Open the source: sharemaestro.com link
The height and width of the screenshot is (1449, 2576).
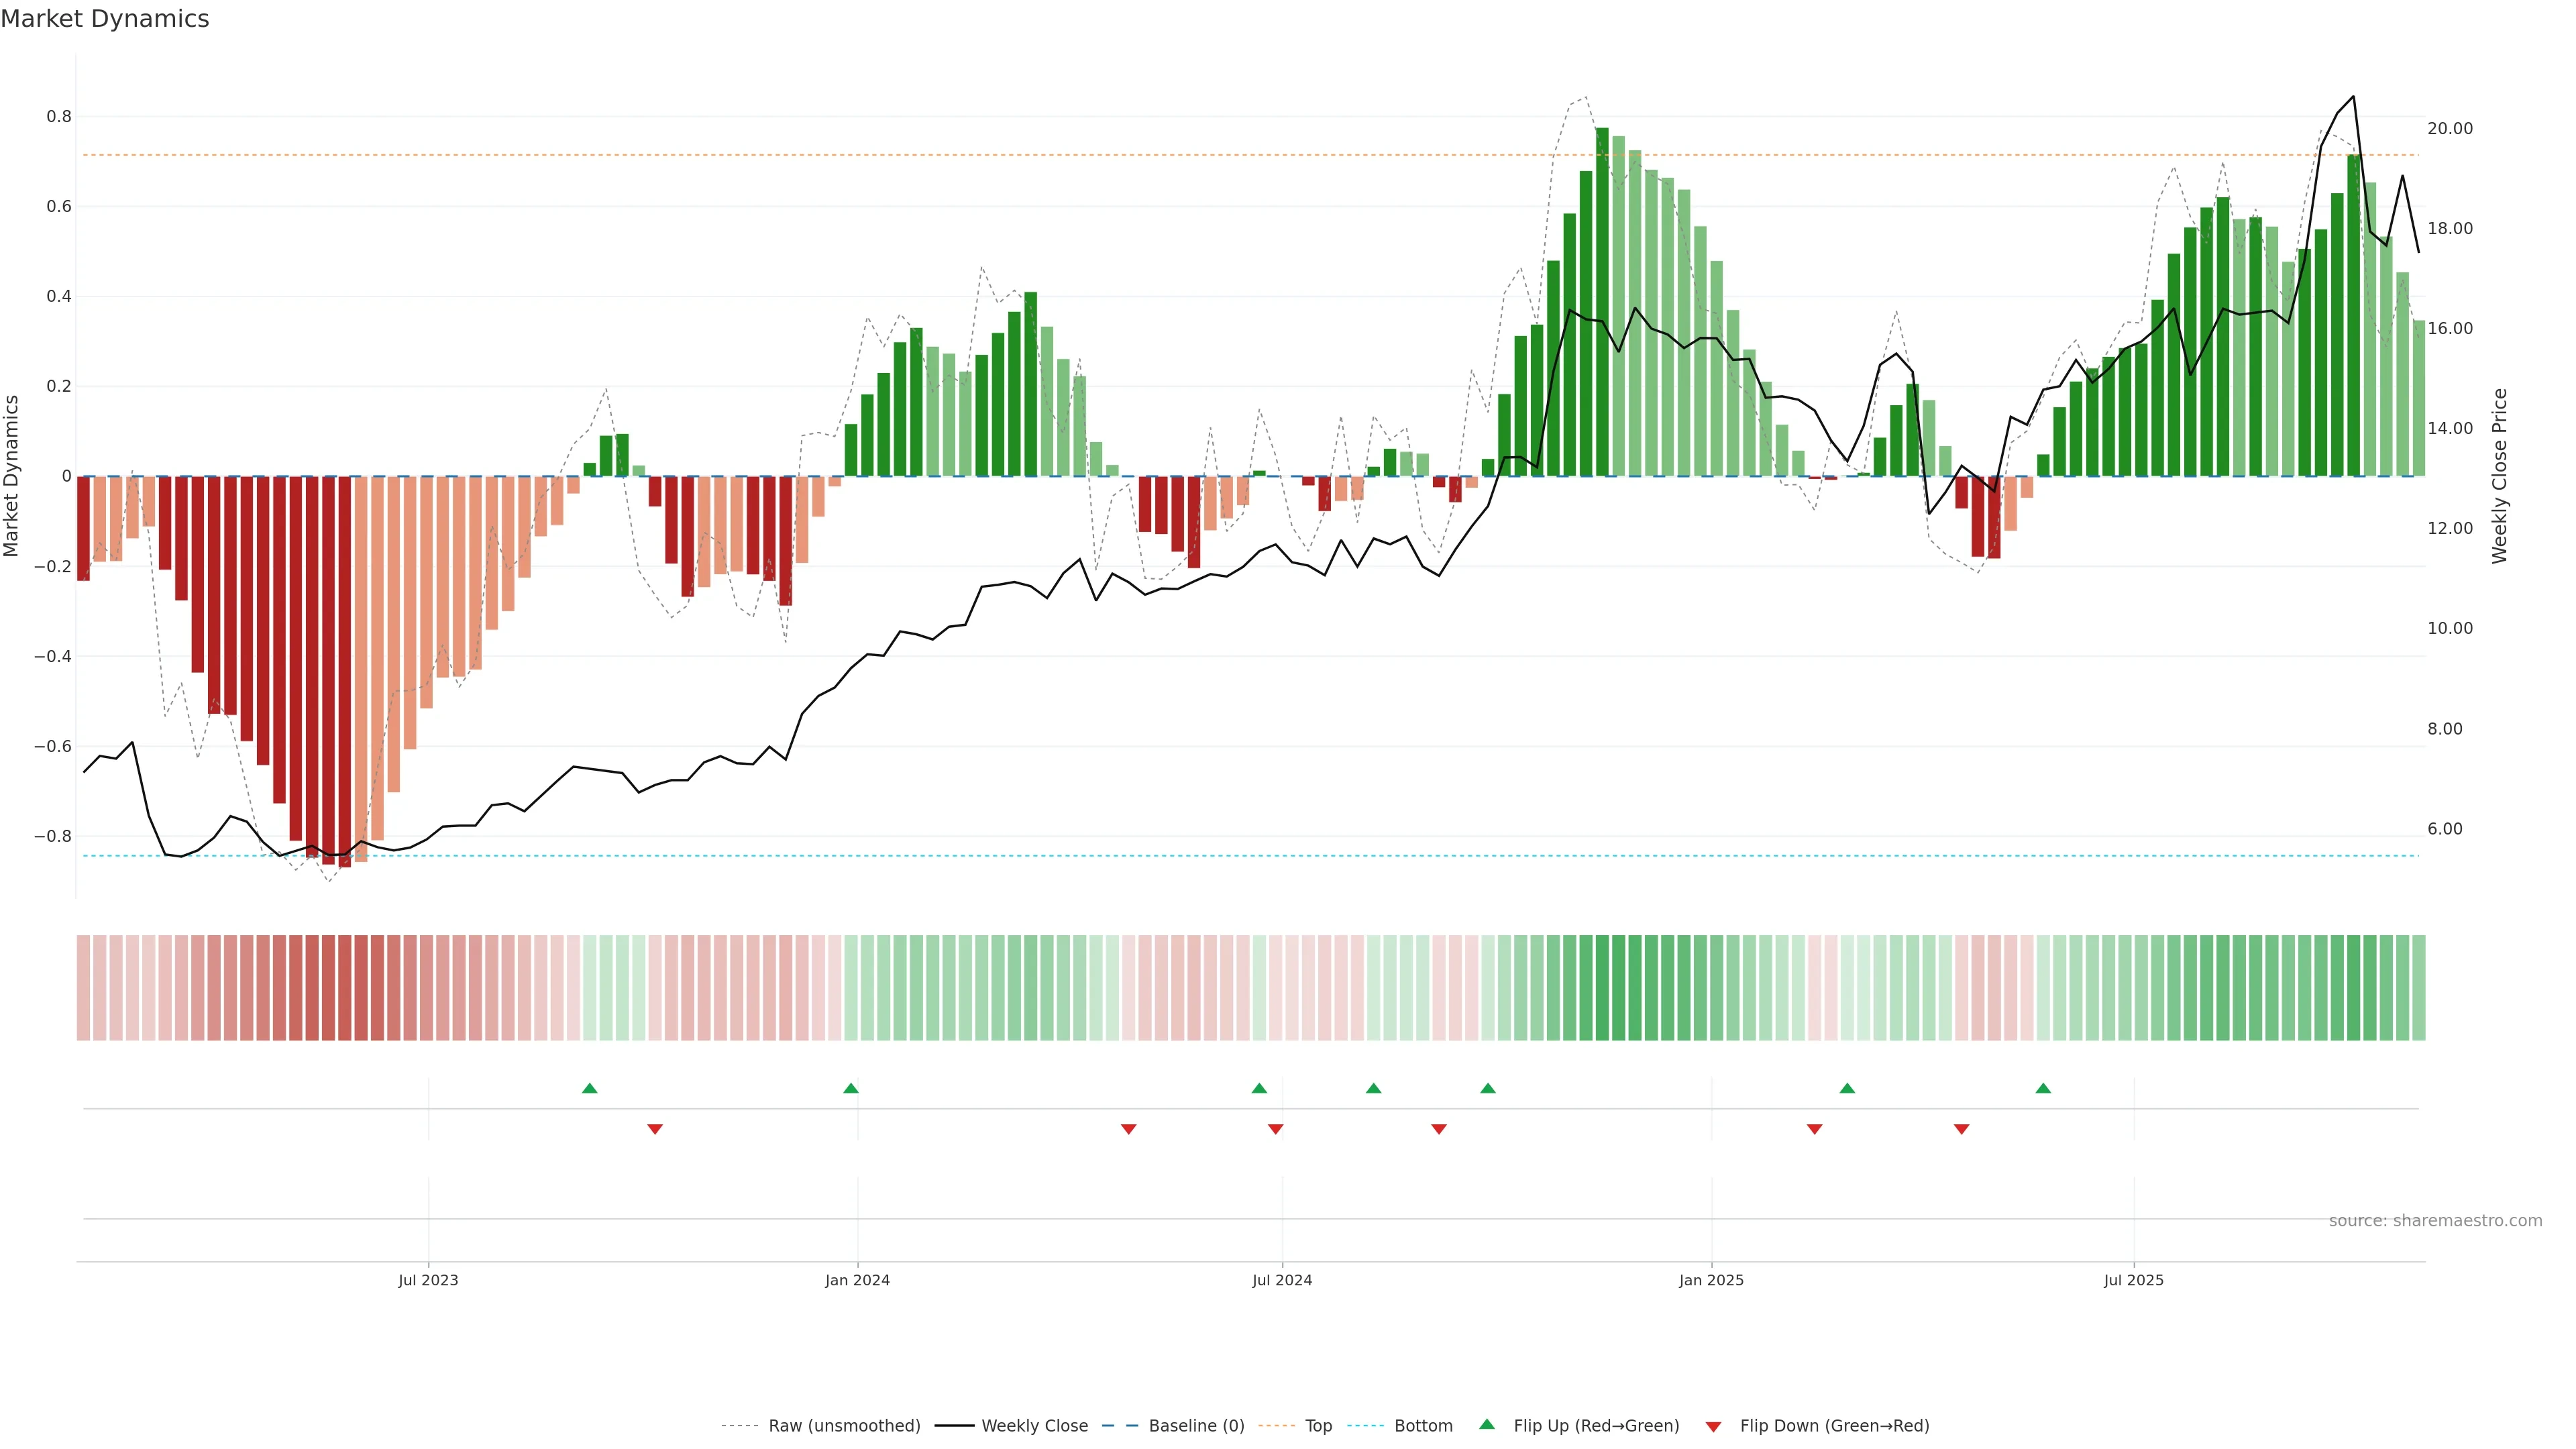[x=2435, y=1221]
